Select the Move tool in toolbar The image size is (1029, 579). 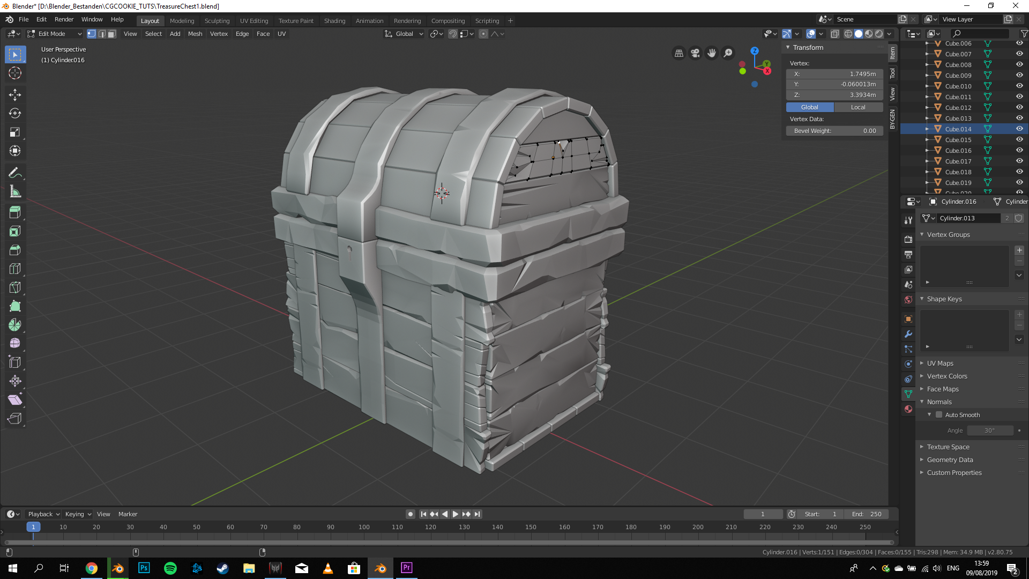(15, 95)
